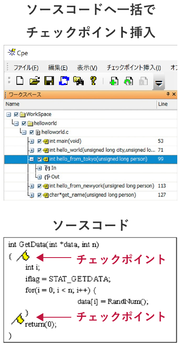Click the In node braces icon
The height and width of the screenshot is (343, 181).
pos(47,168)
